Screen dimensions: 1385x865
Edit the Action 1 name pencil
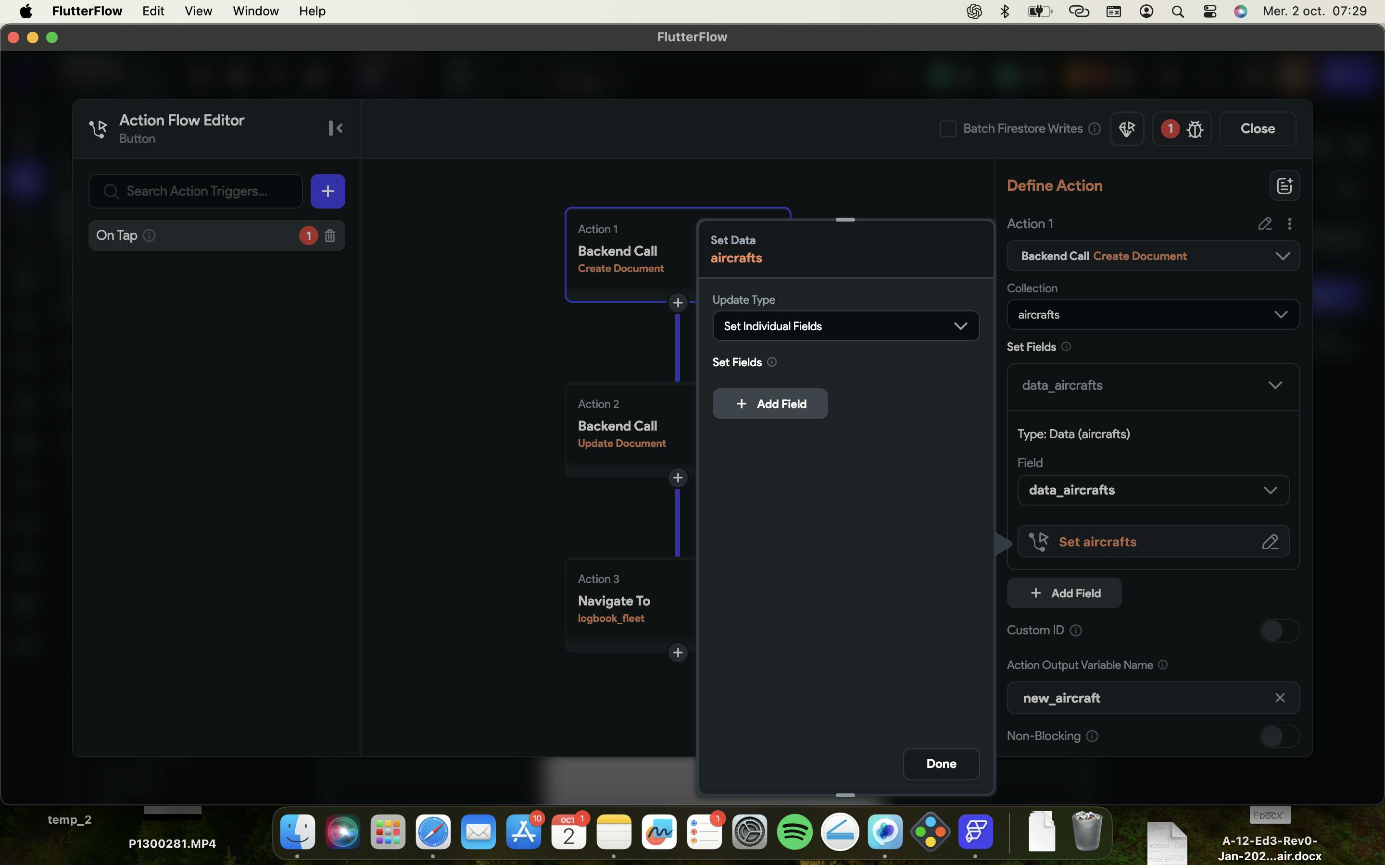point(1264,223)
